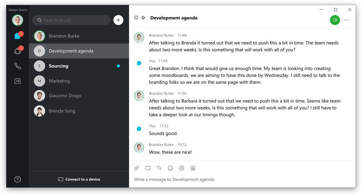
Task: Open the Calls phone icon
Action: (17, 66)
